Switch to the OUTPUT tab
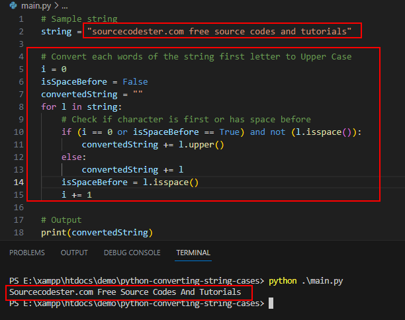 (x=74, y=253)
